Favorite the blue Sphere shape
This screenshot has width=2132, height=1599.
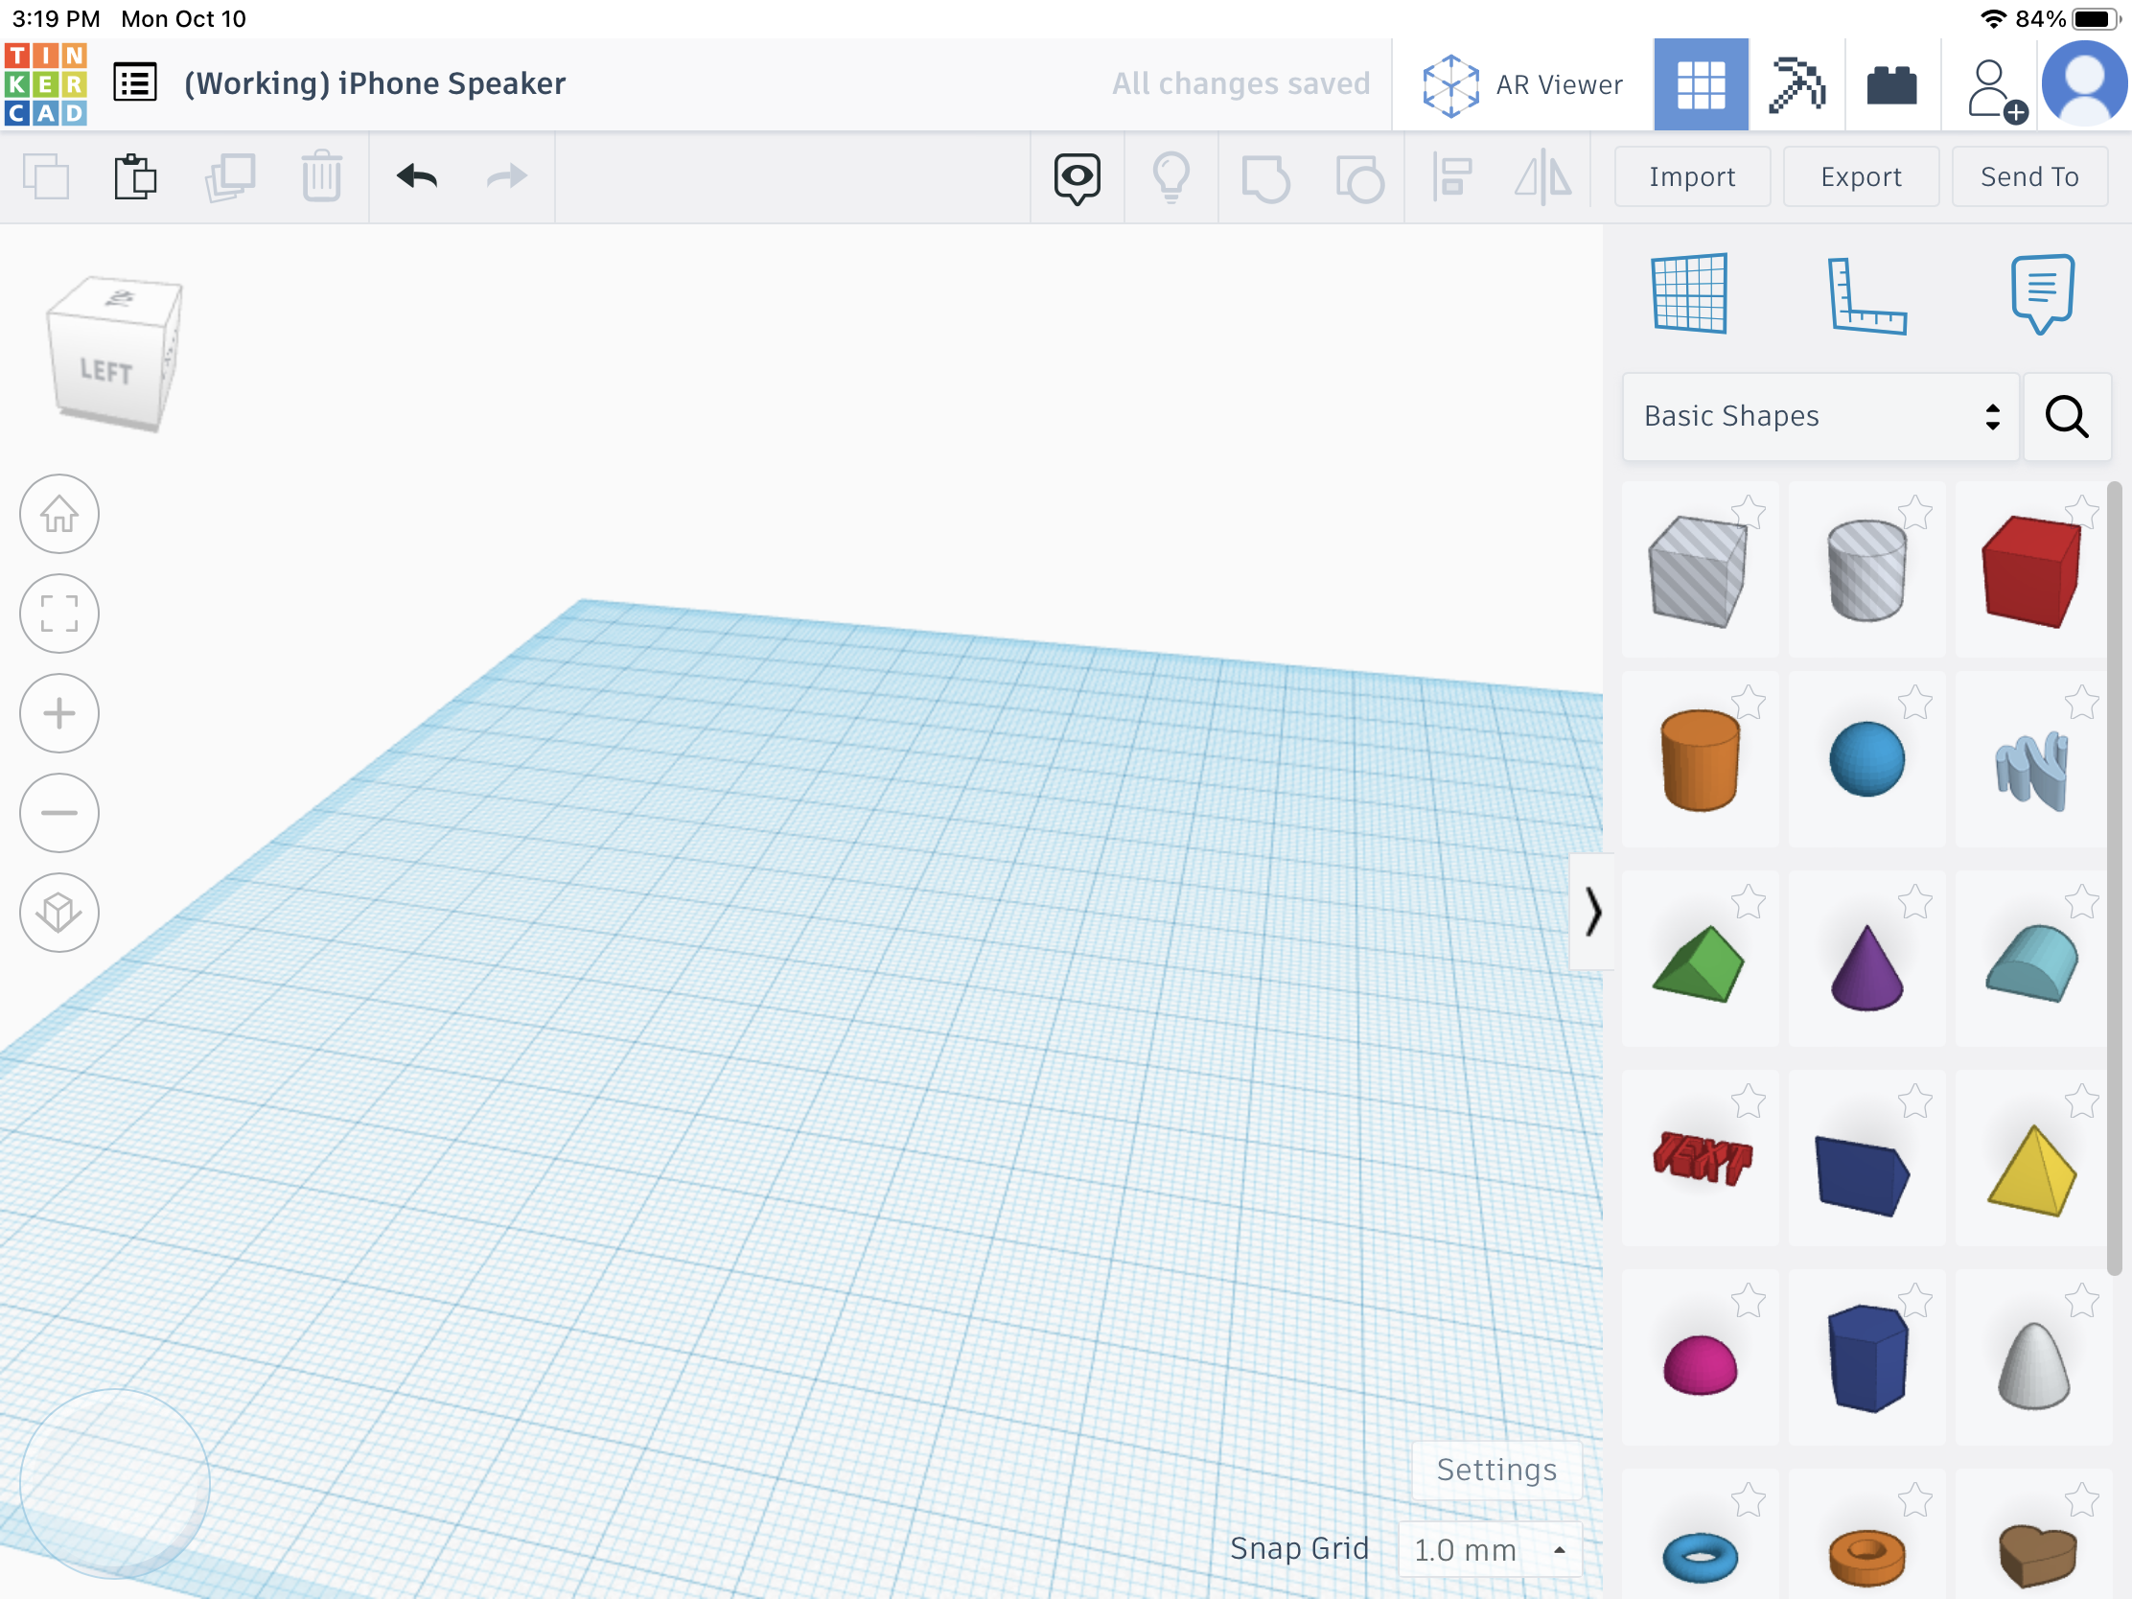(1916, 703)
